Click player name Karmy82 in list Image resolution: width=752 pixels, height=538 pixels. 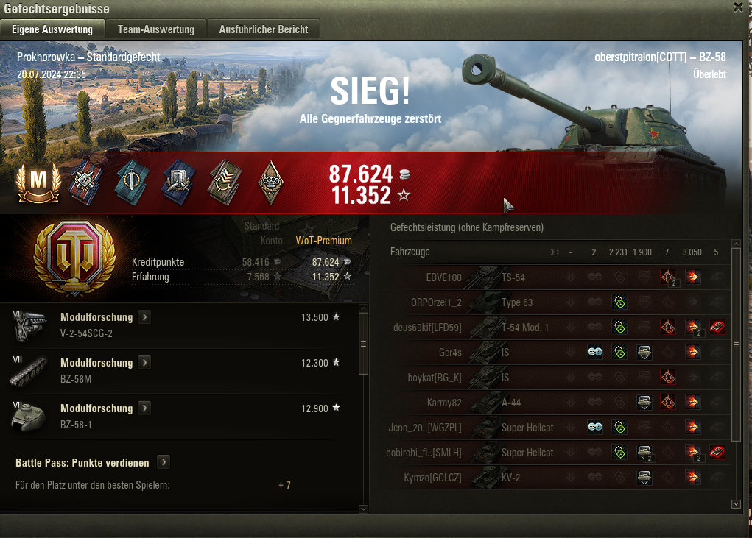pyautogui.click(x=444, y=403)
